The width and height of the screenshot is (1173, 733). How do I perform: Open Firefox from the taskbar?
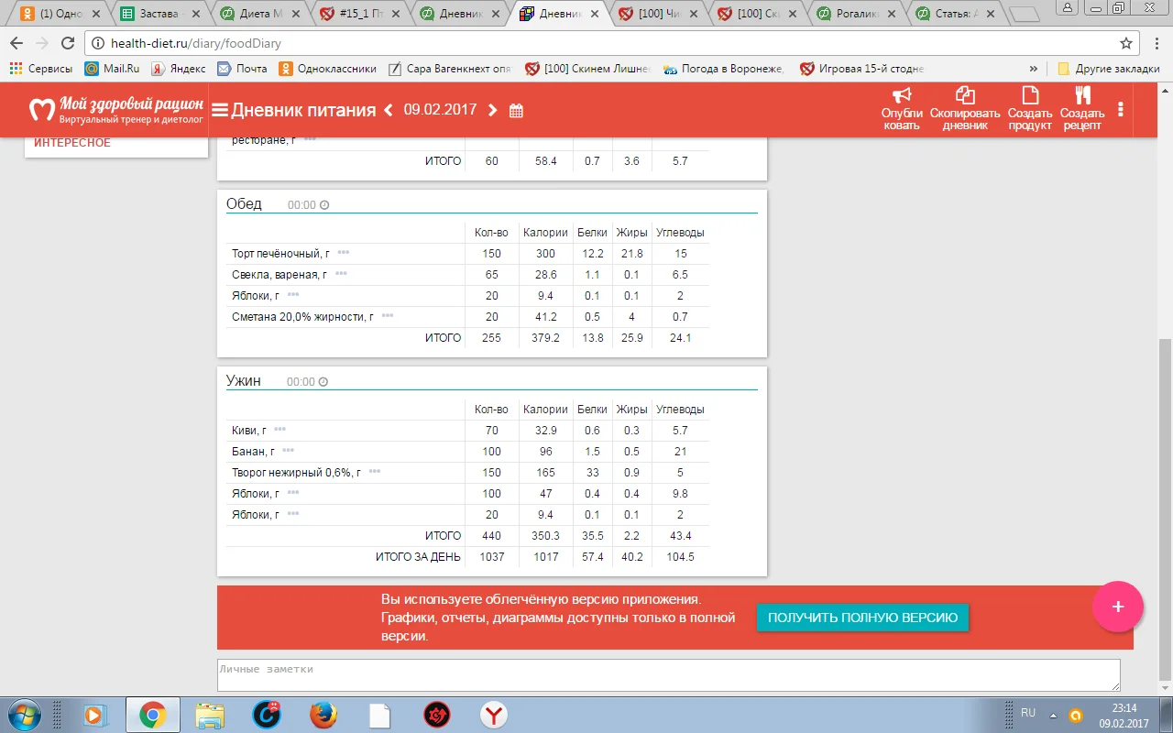point(323,715)
